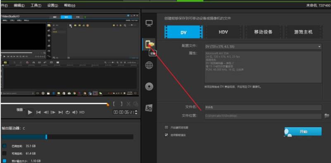The width and height of the screenshot is (331, 163).
Task: Click the 00:00:06:21 timecode display
Action: 124,112
